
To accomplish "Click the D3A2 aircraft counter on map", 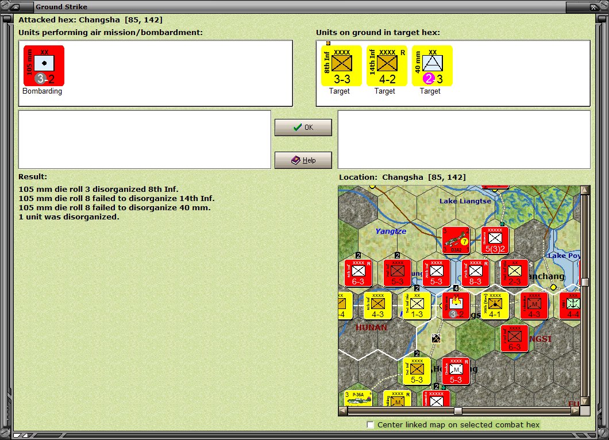I will [456, 240].
